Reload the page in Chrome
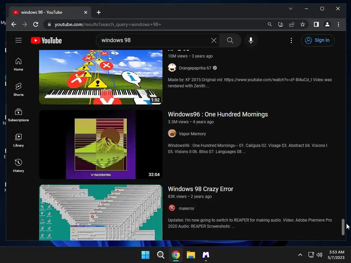This screenshot has height=263, width=351. click(x=36, y=24)
